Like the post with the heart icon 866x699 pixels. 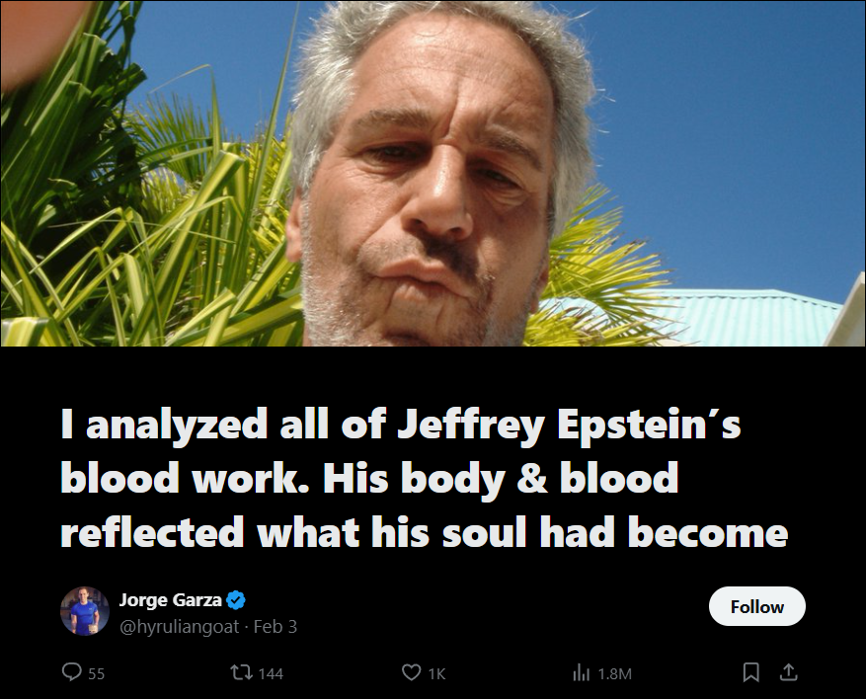coord(412,672)
